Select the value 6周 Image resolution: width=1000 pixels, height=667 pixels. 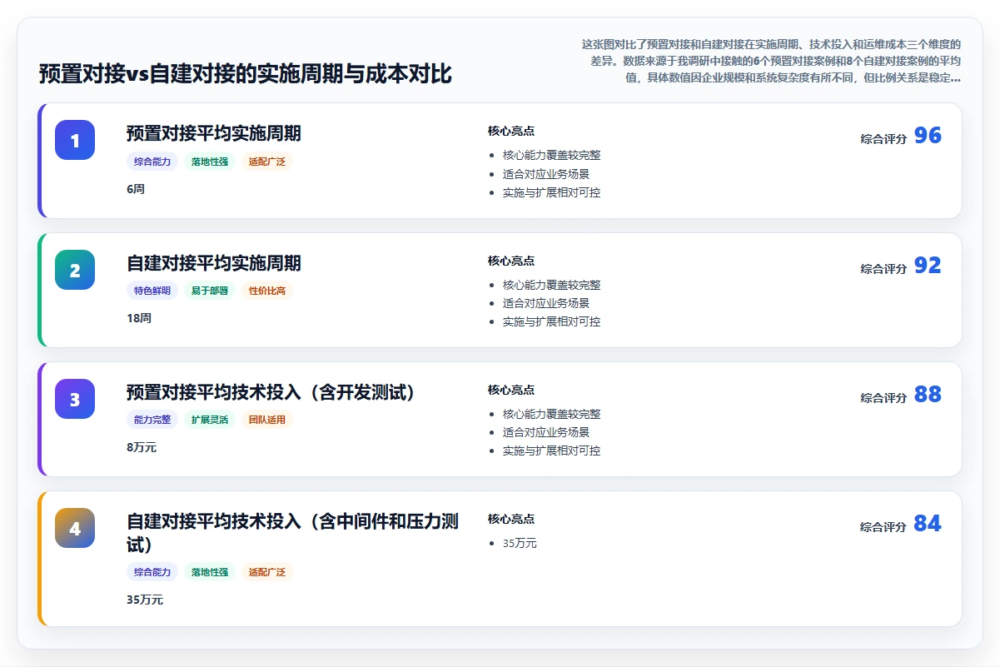pos(136,189)
